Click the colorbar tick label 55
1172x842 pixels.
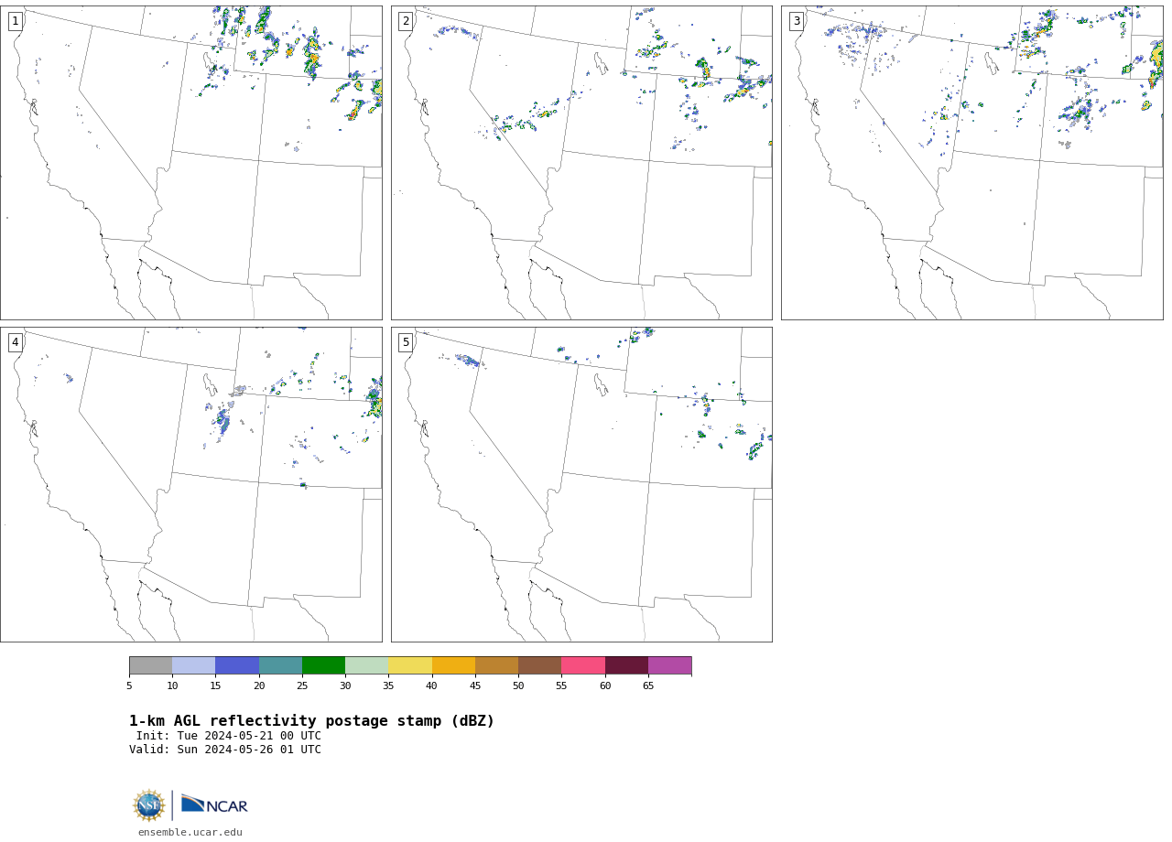point(561,685)
